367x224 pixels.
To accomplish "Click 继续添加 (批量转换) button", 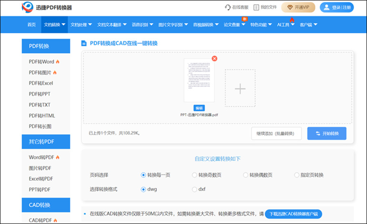I will [276, 133].
